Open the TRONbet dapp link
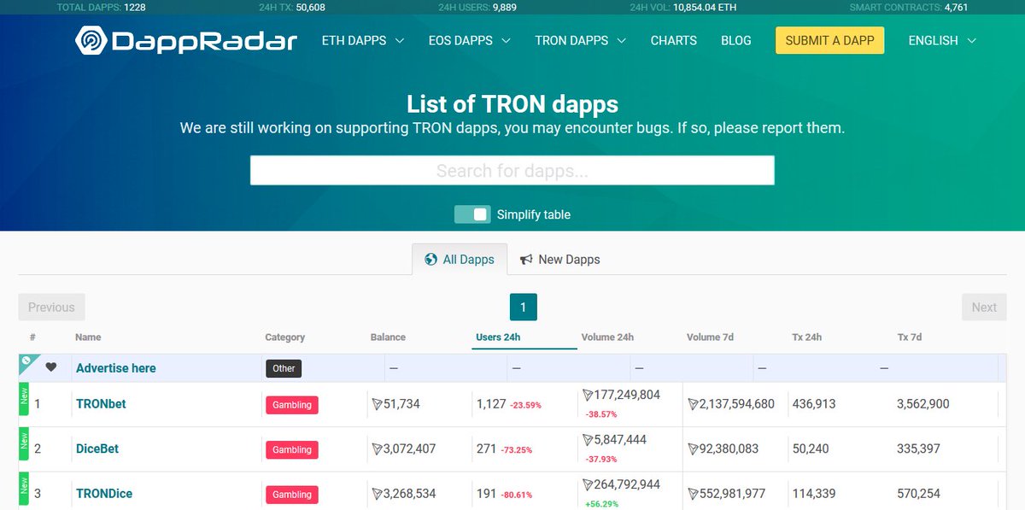Screen dimensions: 1025x510 pyautogui.click(x=101, y=404)
